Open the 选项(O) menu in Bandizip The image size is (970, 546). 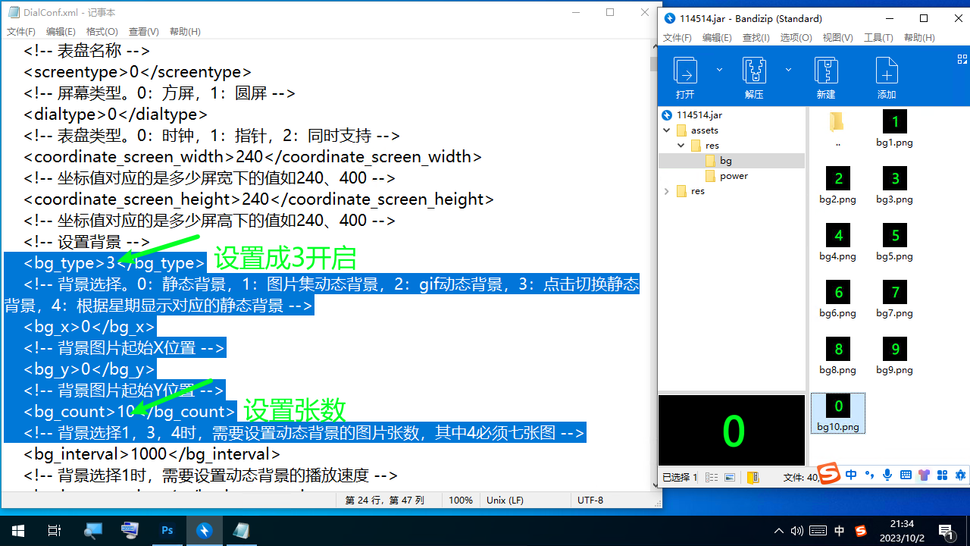tap(796, 38)
